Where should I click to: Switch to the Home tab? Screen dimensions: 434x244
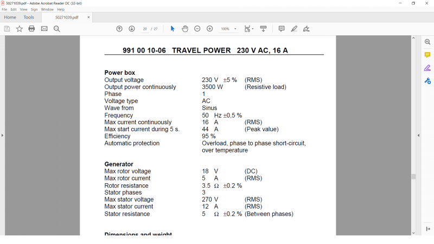click(x=10, y=17)
